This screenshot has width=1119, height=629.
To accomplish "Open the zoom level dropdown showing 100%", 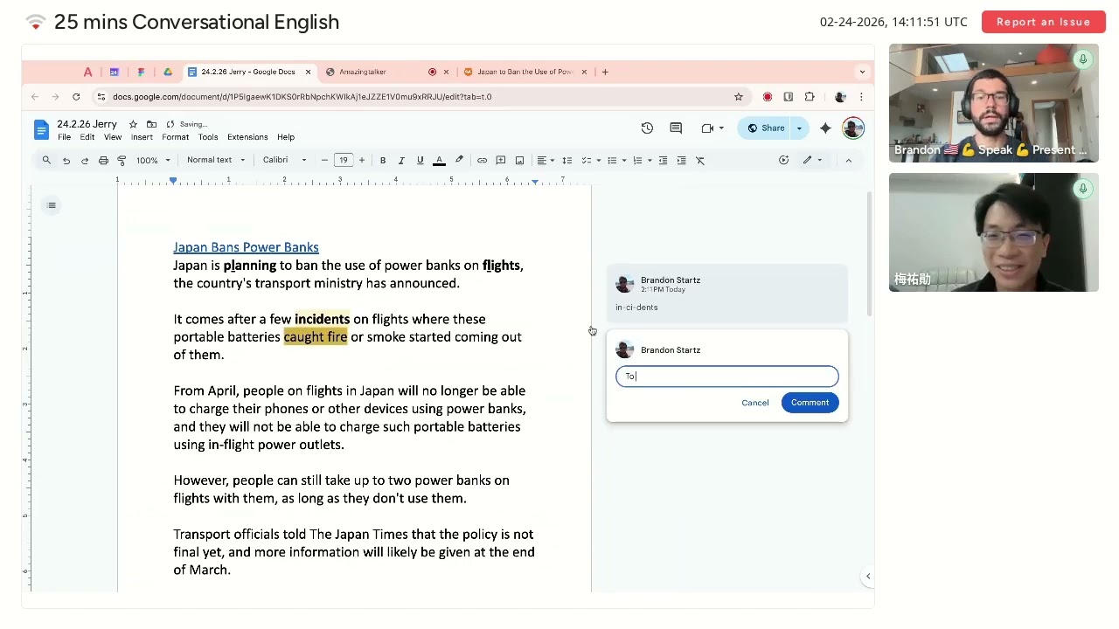I will 153,160.
